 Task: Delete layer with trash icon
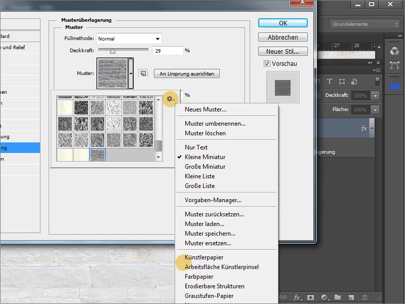(x=364, y=296)
